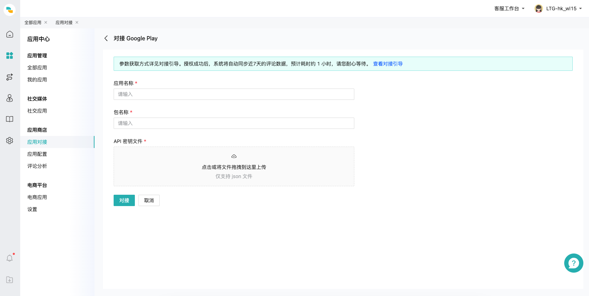The height and width of the screenshot is (296, 589).
Task: Switch to the 应用对接 tab
Action: 64,22
